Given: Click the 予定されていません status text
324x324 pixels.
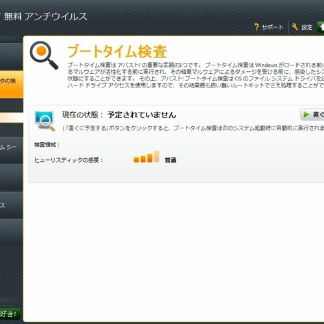Looking at the screenshot, I should pyautogui.click(x=142, y=115).
